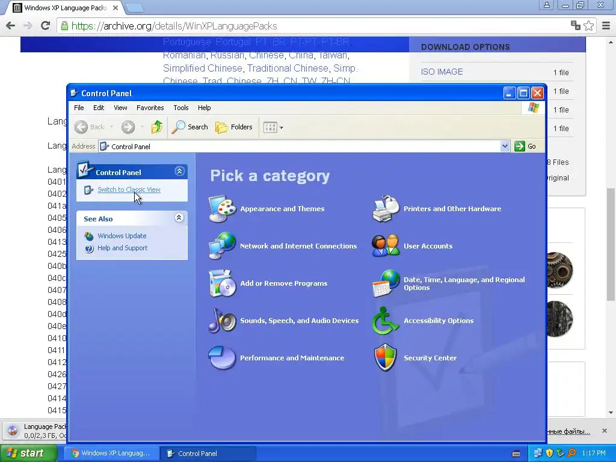Open Appearance and Themes category icon
Screen dimensions: 616x462
[223, 209]
